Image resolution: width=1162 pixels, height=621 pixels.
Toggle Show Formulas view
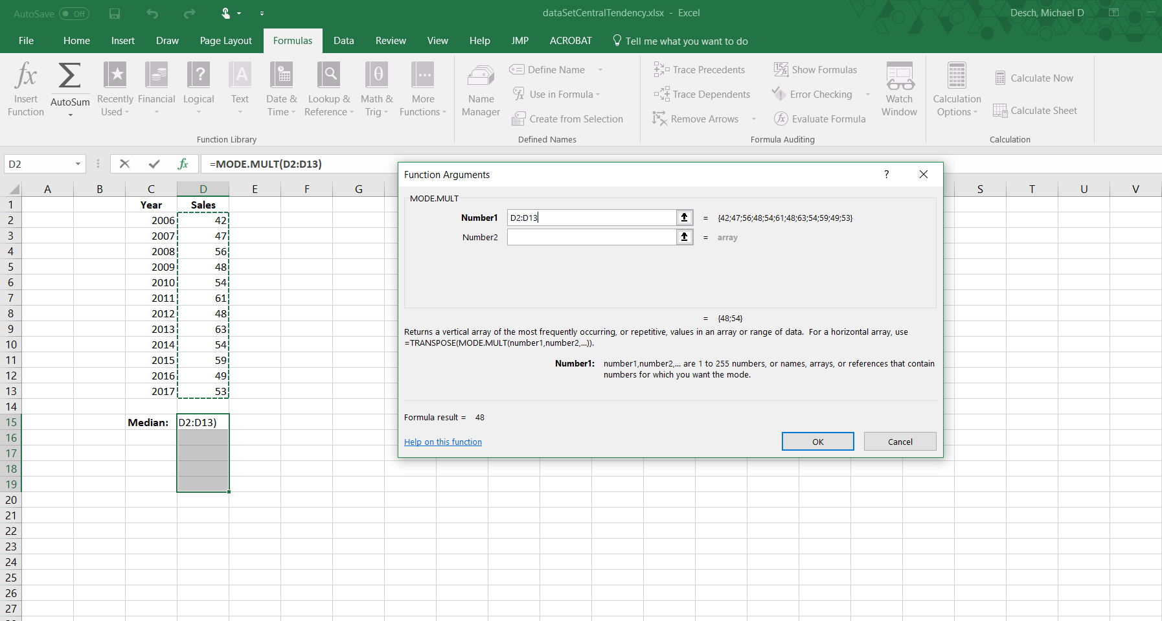coord(815,70)
